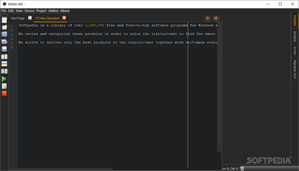Viewport: 299px width, 171px height.
Task: Click the word "categorize" in line 3
Action: coord(59,34)
